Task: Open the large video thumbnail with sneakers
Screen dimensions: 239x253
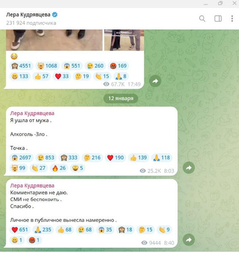Action: point(54,40)
